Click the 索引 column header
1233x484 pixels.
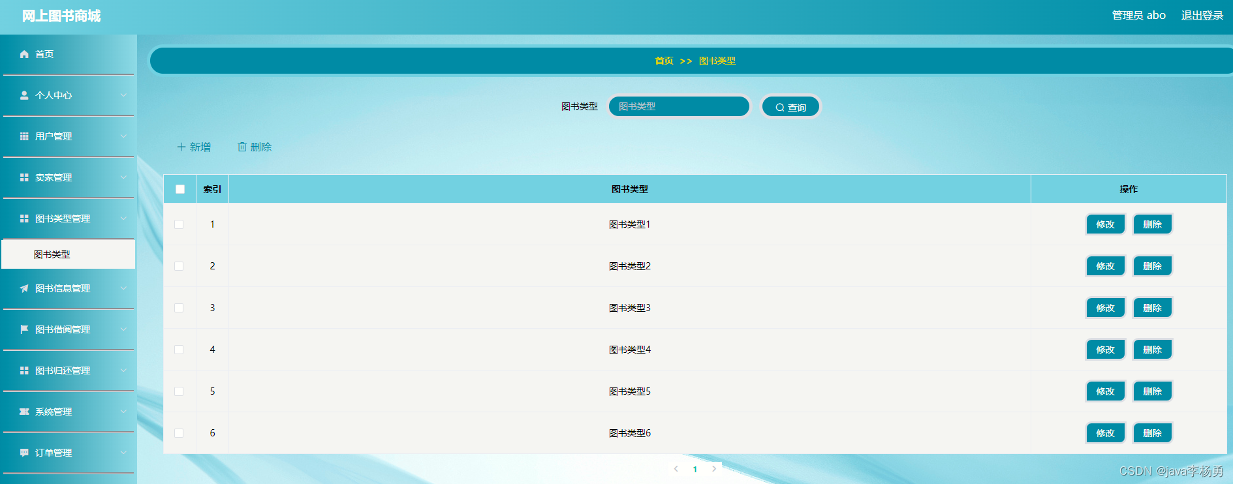coord(212,189)
